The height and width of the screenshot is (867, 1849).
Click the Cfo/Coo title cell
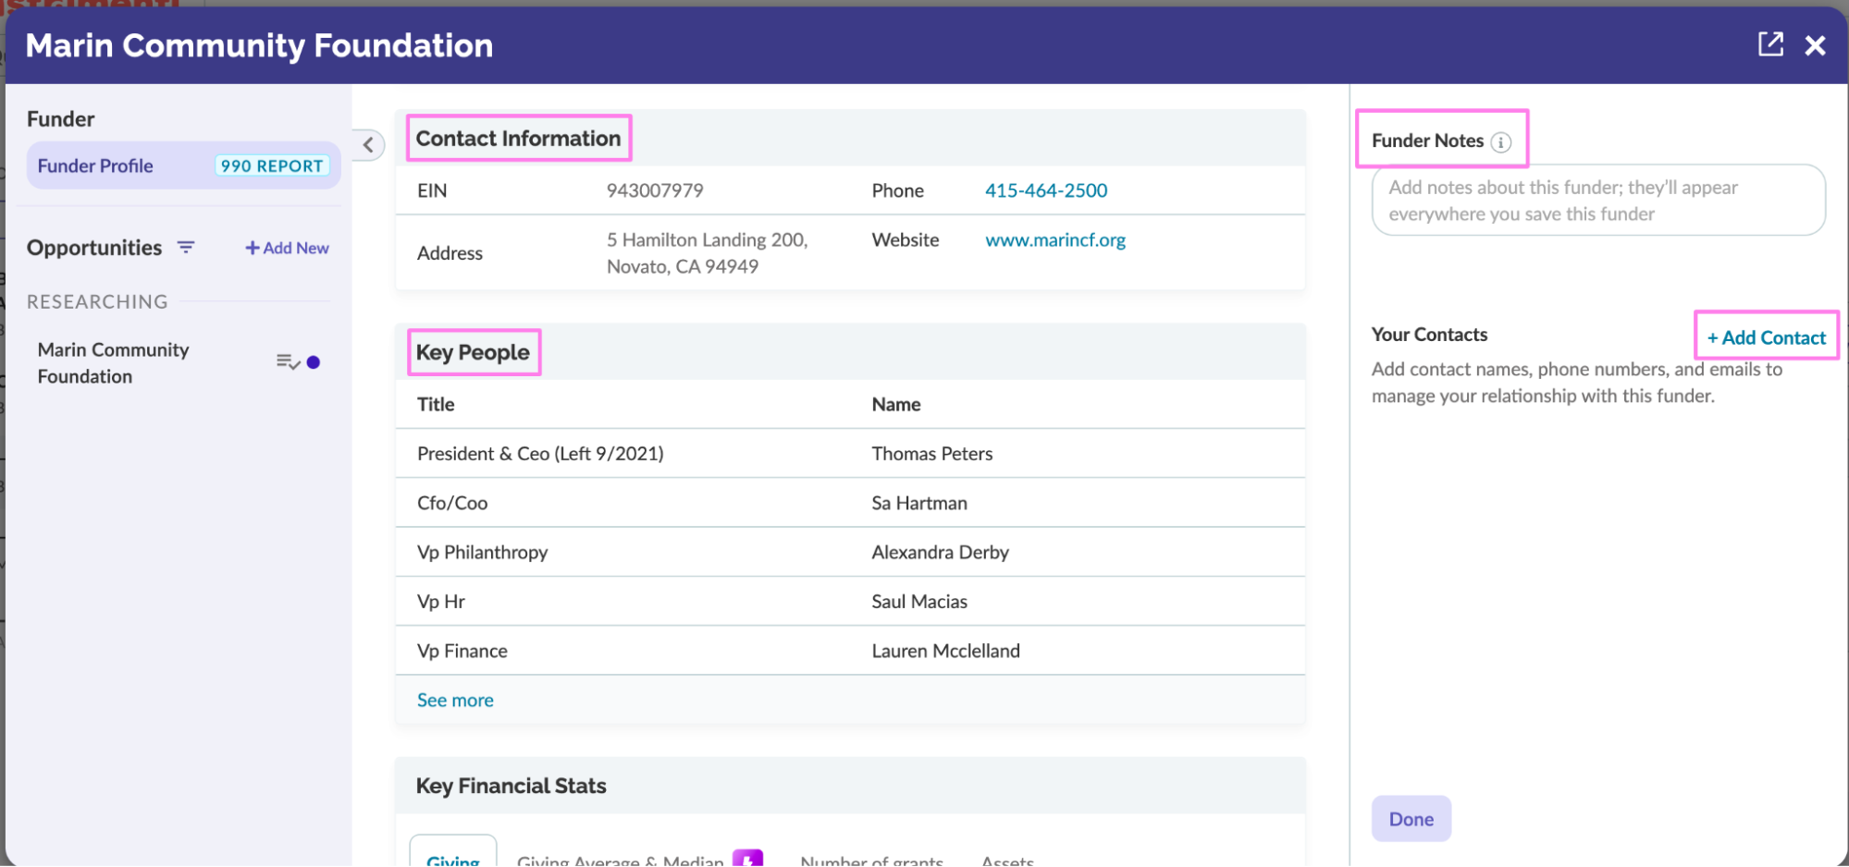[452, 503]
